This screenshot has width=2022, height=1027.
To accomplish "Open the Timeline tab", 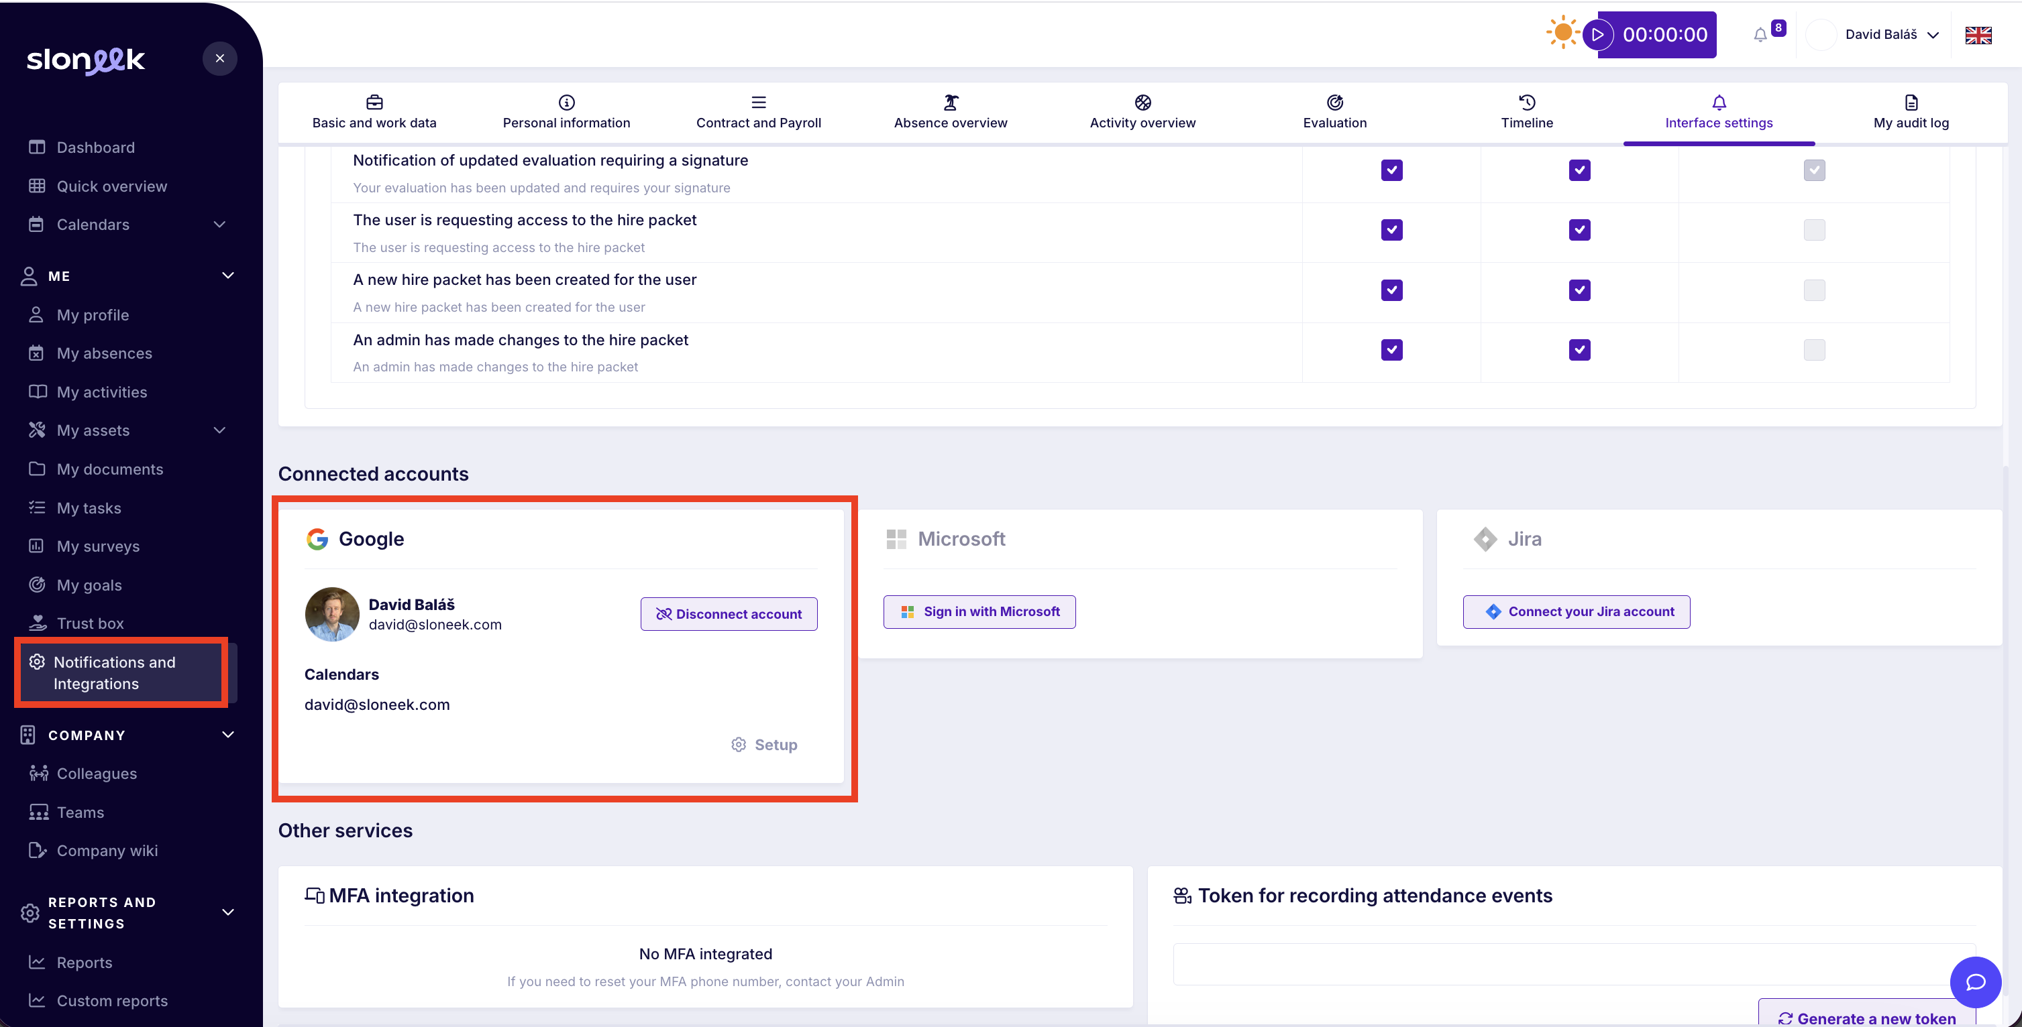I will [1527, 113].
